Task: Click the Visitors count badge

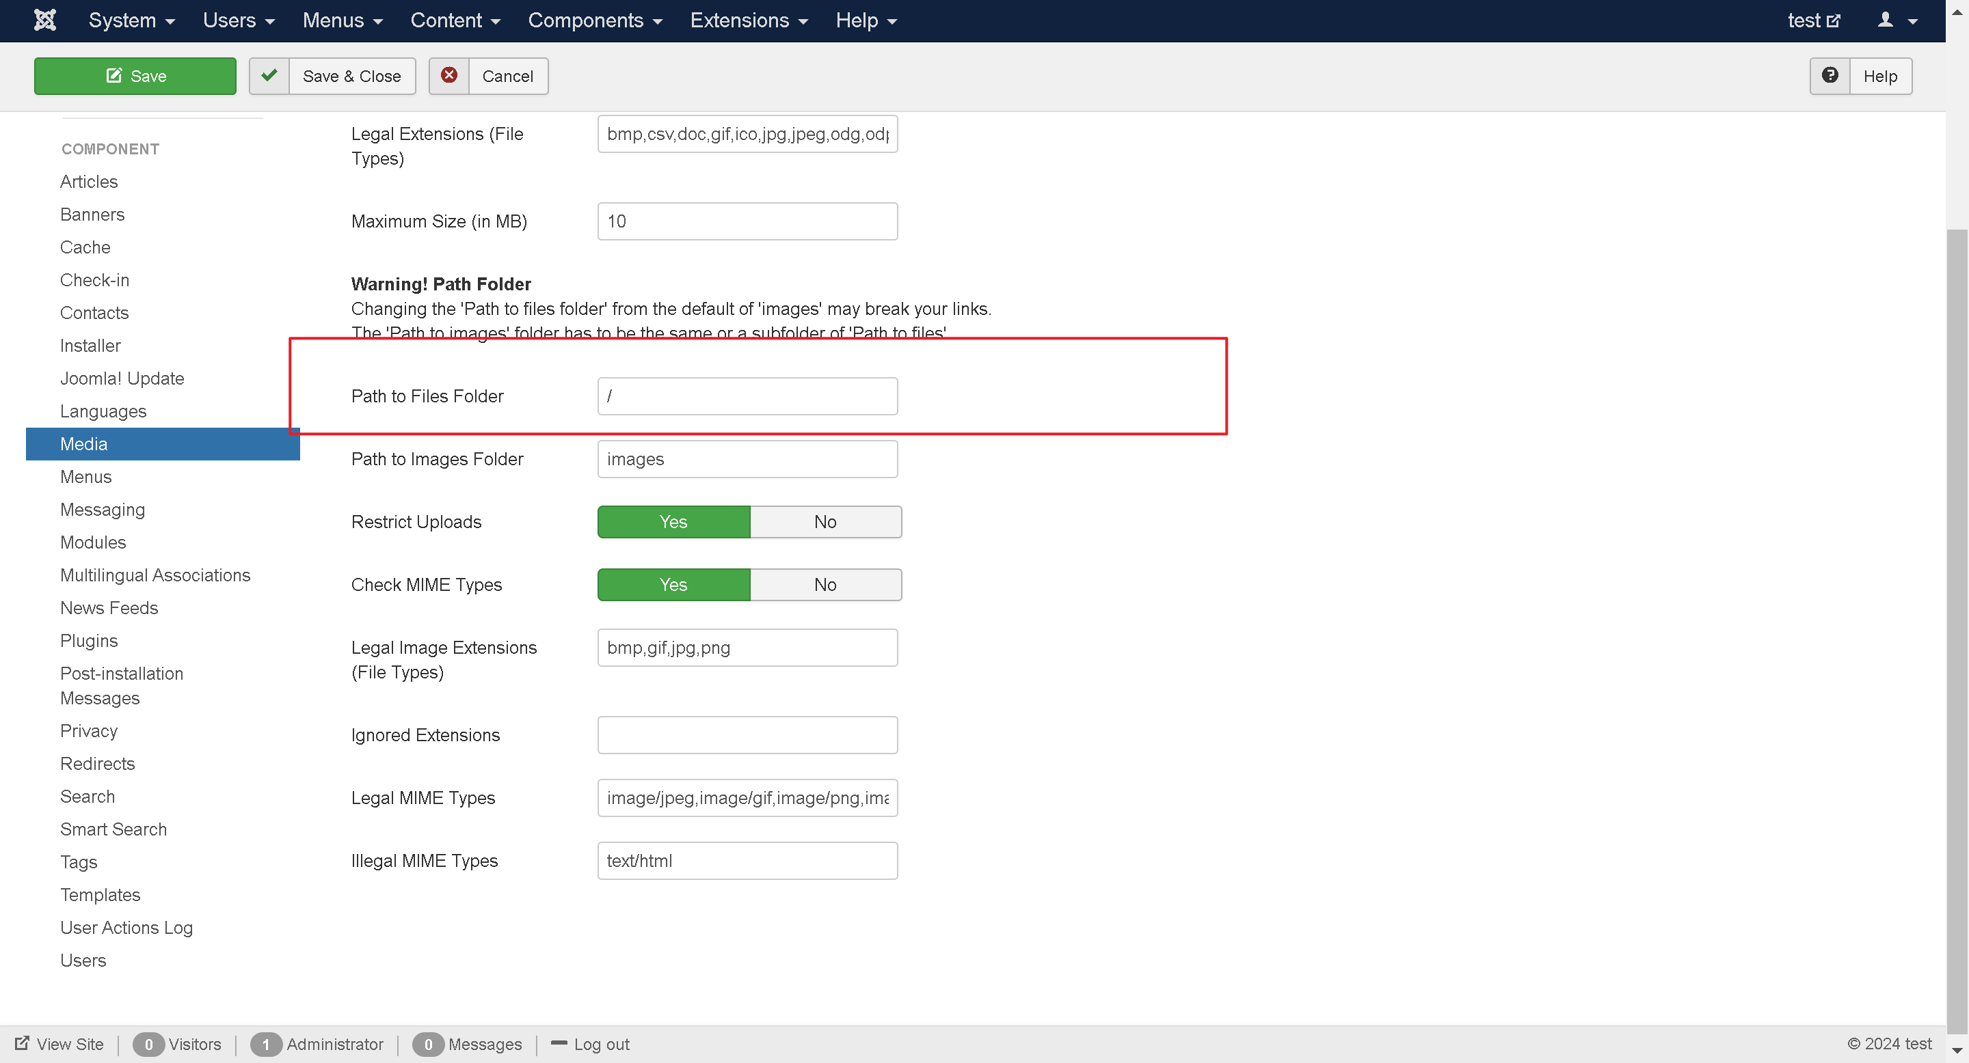Action: (148, 1044)
